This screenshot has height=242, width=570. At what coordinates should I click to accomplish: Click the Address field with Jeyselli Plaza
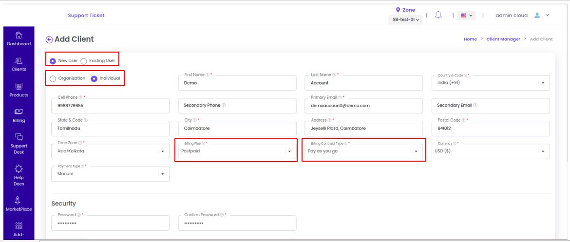tap(364, 128)
